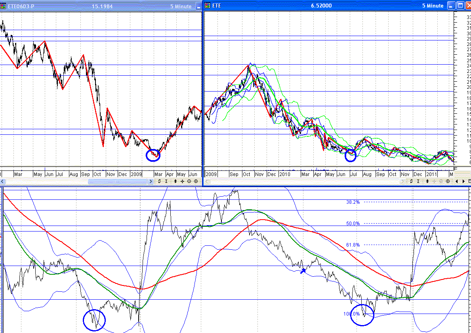This screenshot has height=333, width=471.
Task: Click the refresh icon in left chart toolbar
Action: coord(159,181)
